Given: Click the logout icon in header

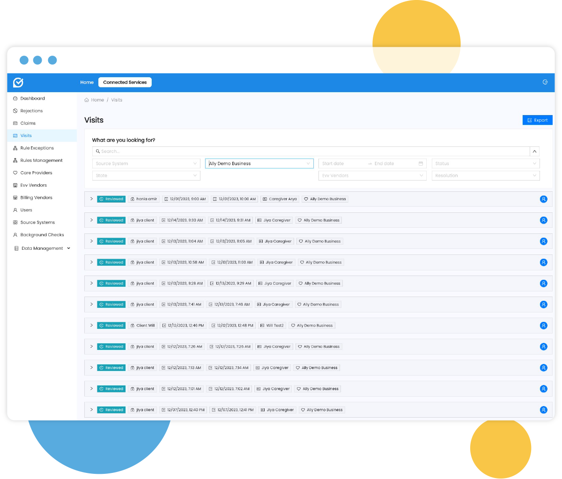Looking at the screenshot, I should 545,82.
